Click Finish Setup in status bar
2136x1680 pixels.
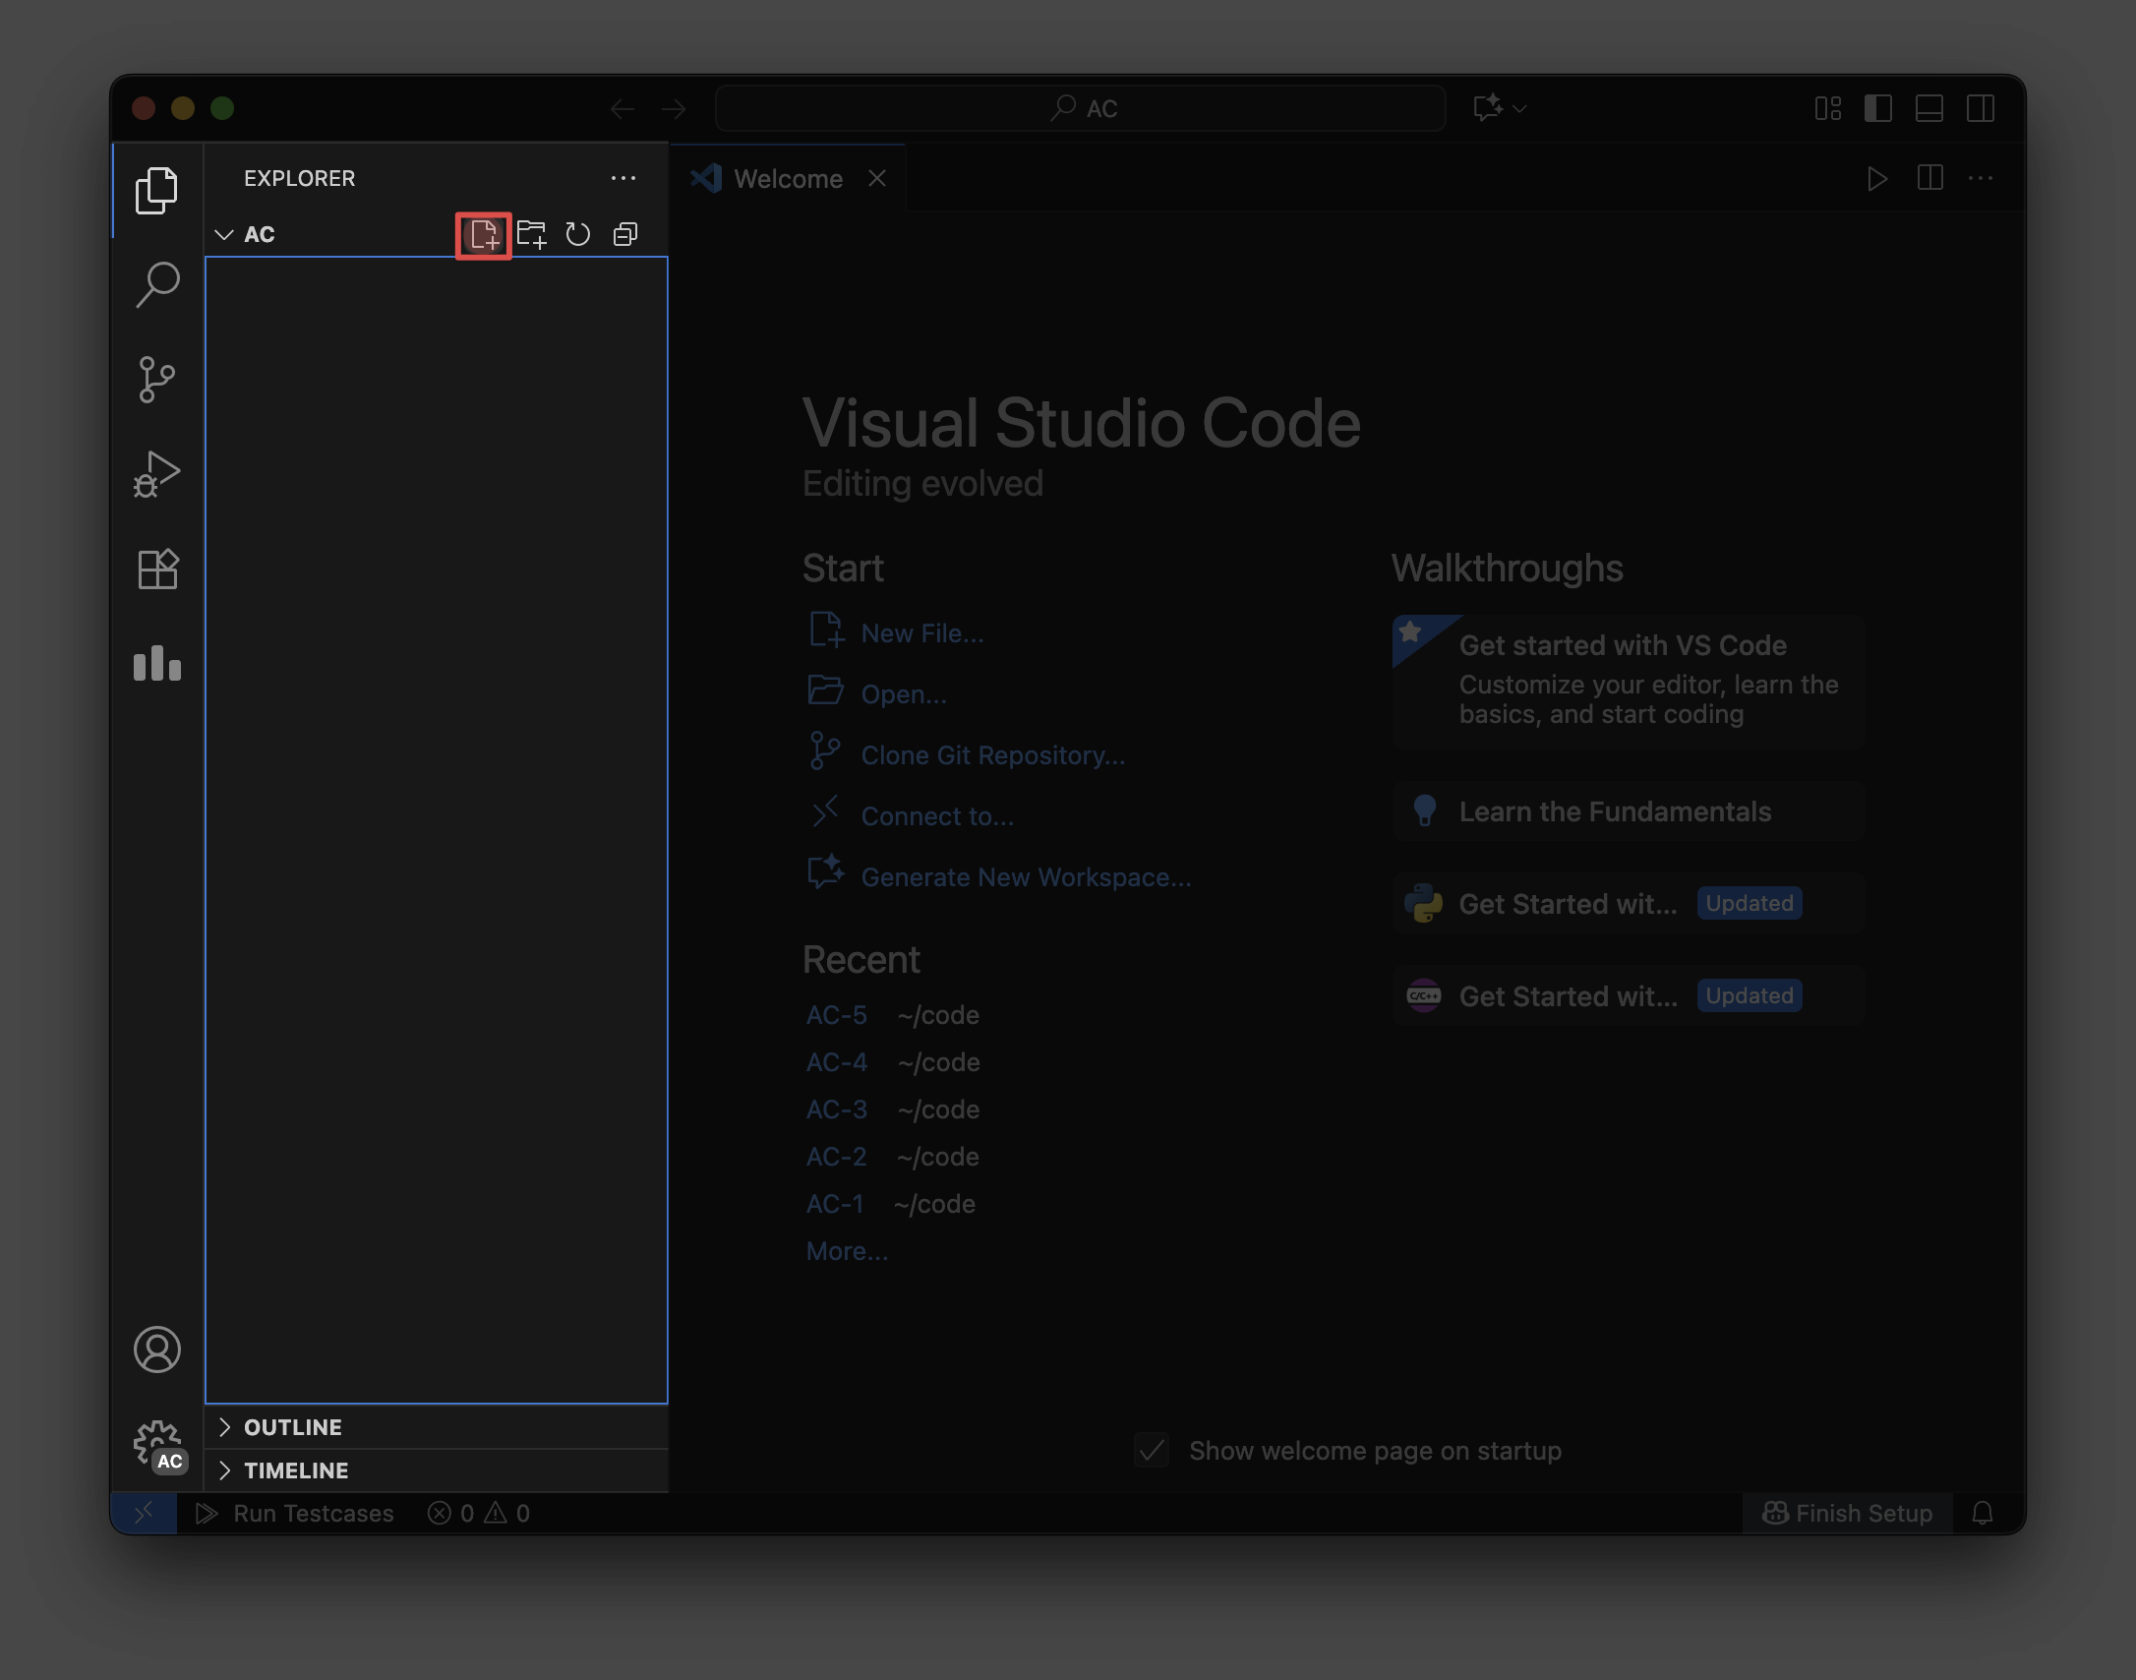point(1848,1514)
